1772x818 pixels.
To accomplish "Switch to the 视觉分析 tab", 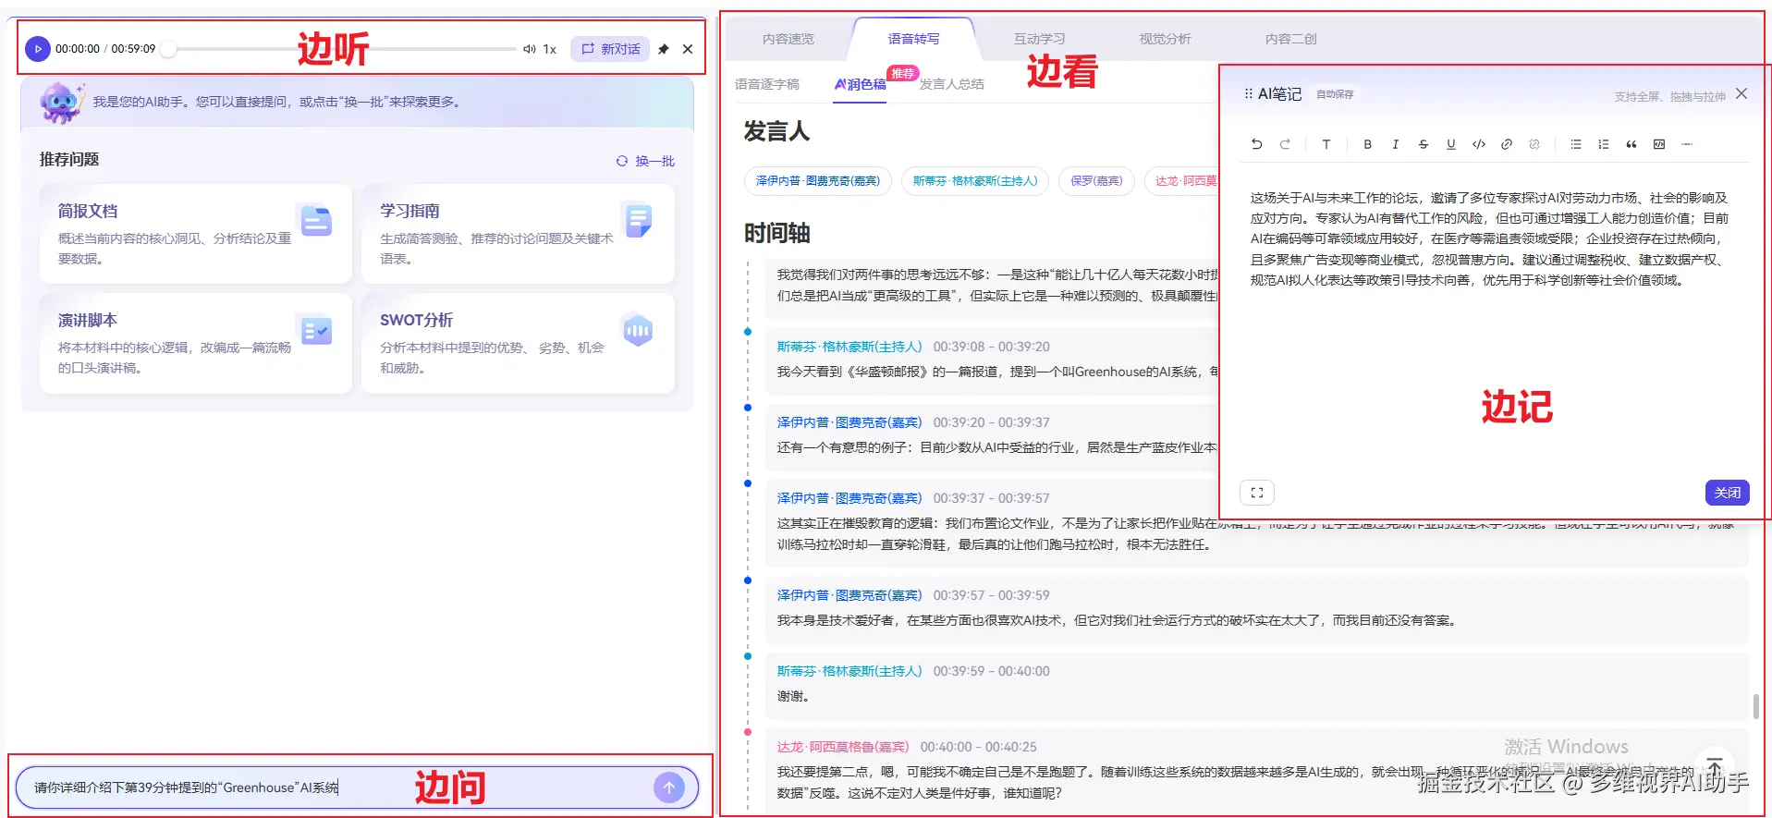I will click(x=1165, y=39).
